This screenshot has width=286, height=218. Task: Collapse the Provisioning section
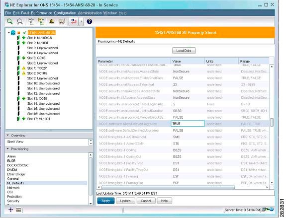[x=8, y=149]
